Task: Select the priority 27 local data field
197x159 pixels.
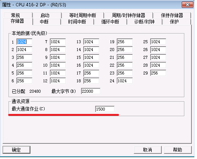Action: pos(158,57)
